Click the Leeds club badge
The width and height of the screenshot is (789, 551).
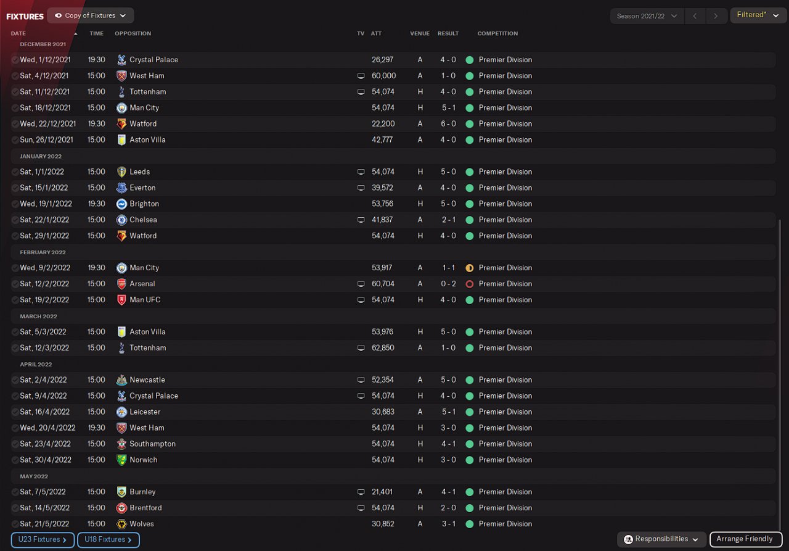tap(121, 172)
